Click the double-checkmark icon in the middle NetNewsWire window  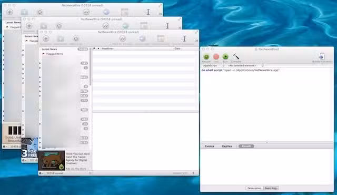(106, 26)
